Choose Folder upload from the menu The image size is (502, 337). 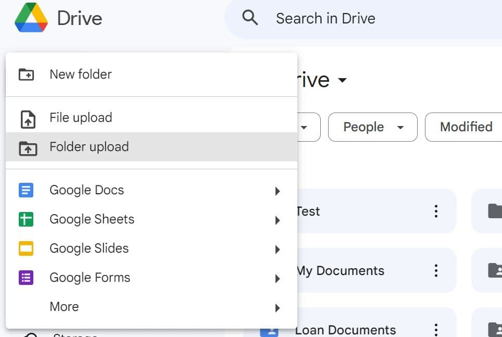pos(89,147)
